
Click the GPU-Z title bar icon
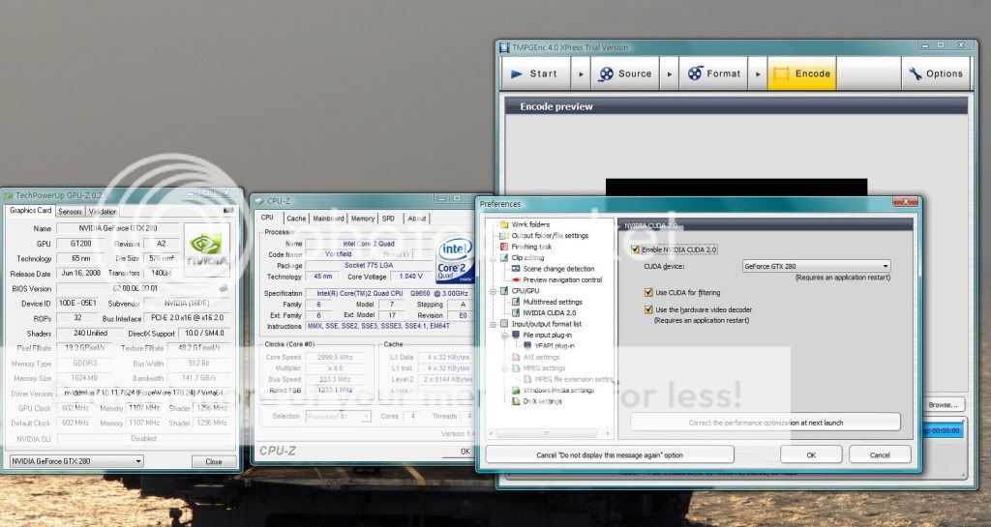coord(8,195)
